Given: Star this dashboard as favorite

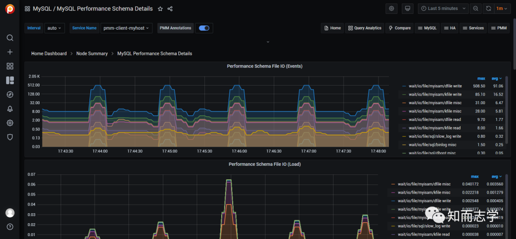Looking at the screenshot, I should 160,9.
